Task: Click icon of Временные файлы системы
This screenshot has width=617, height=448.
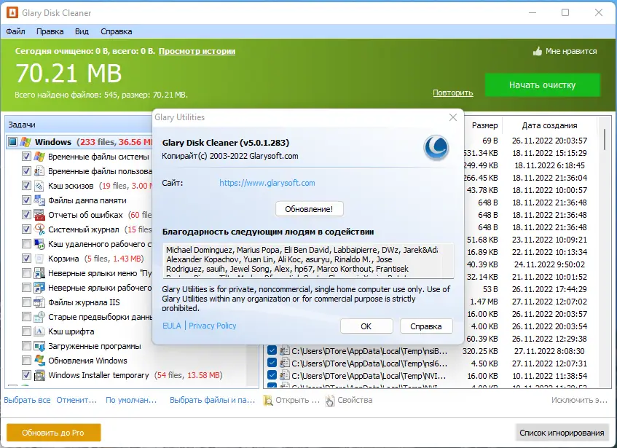Action: [39, 157]
